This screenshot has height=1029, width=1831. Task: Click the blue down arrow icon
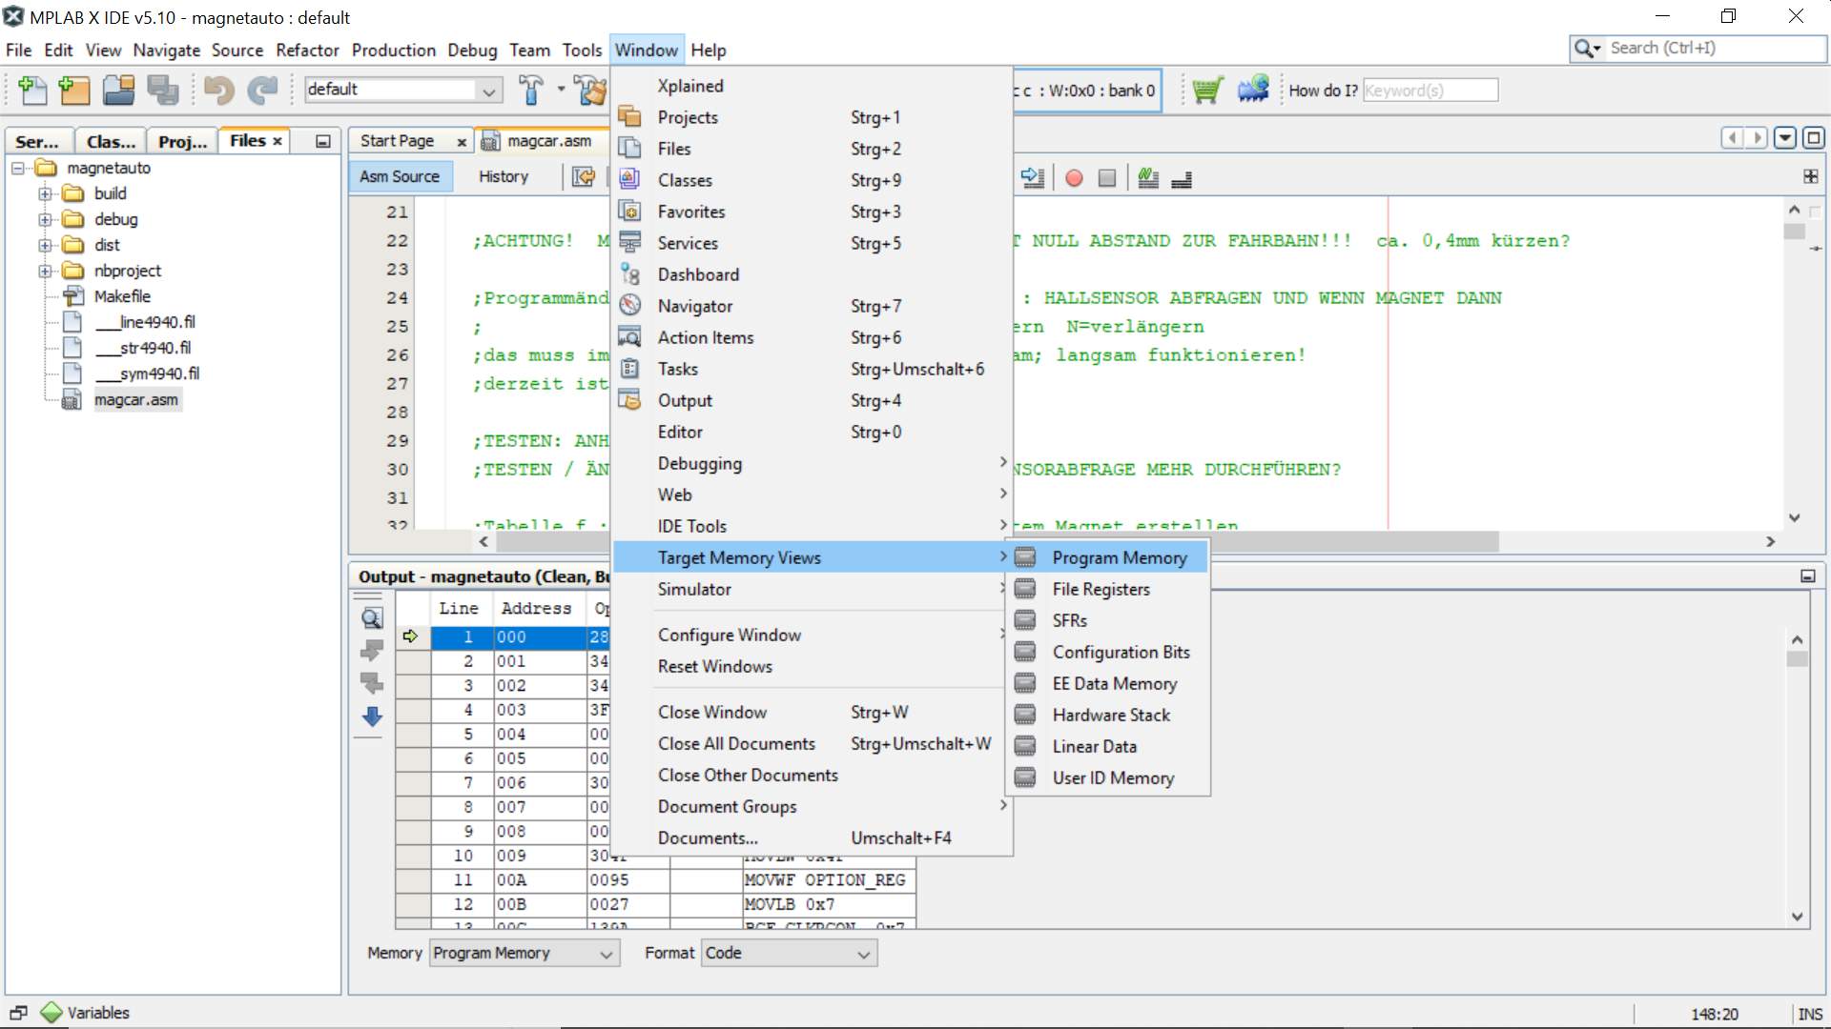coord(372,717)
